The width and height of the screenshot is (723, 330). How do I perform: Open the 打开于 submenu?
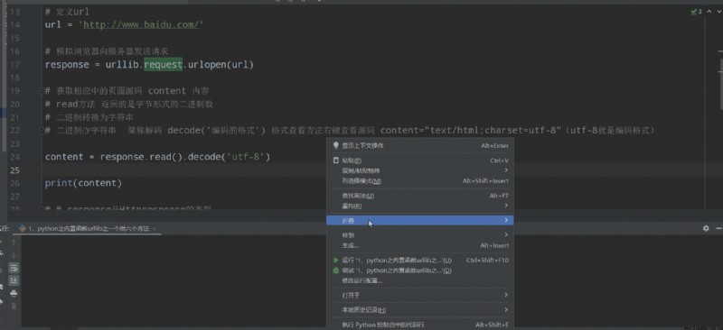pos(420,295)
